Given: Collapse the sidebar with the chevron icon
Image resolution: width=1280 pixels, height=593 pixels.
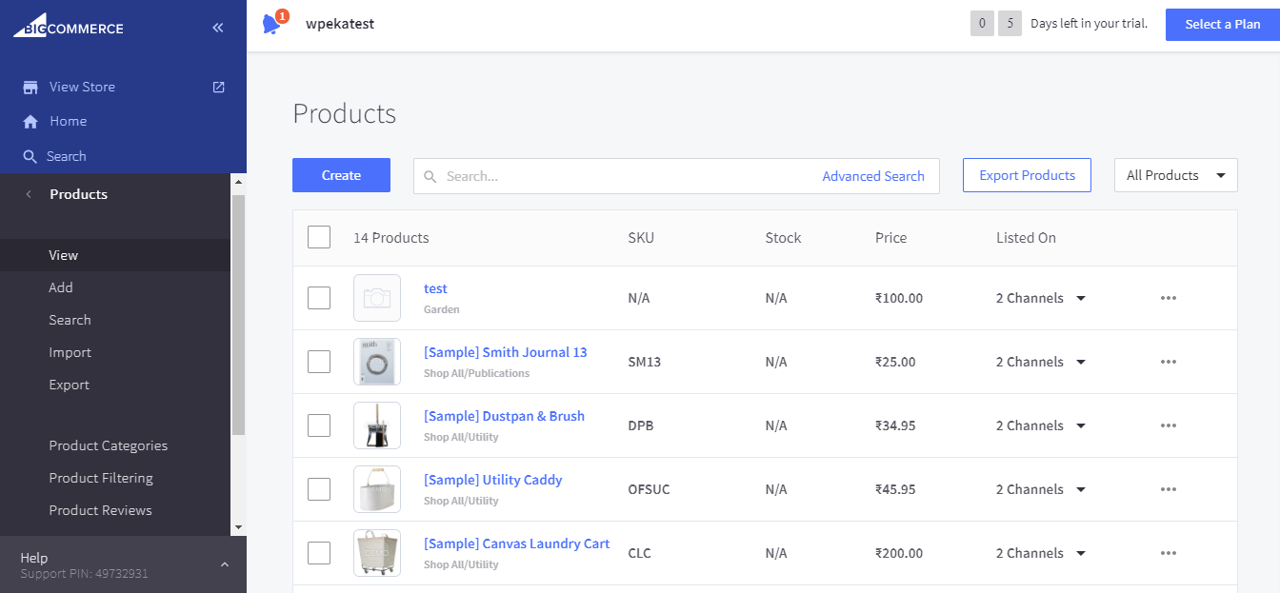Looking at the screenshot, I should (x=217, y=27).
